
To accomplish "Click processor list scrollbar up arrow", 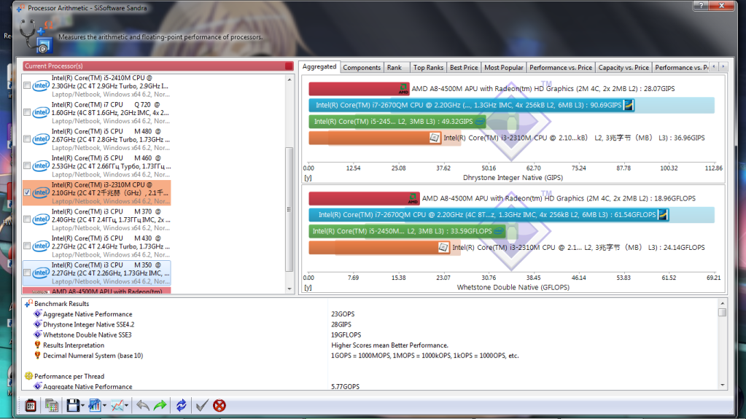I will [x=290, y=80].
